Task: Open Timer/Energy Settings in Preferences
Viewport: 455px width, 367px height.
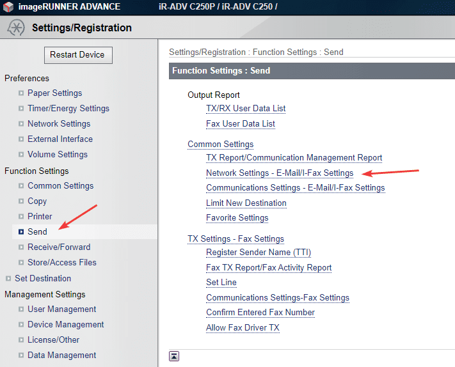Action: click(68, 109)
